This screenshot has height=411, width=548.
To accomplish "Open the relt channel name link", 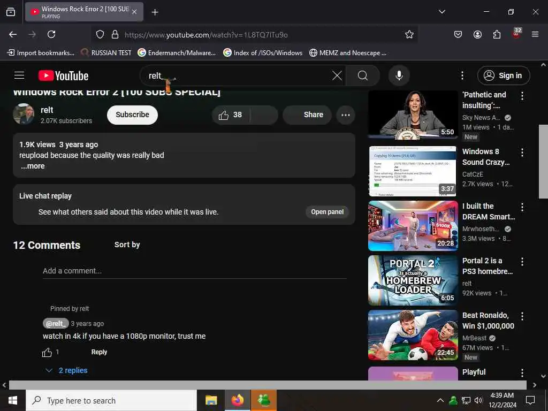I will 47,110.
